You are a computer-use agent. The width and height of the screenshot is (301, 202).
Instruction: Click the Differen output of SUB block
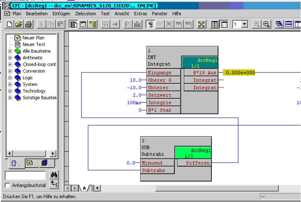(194, 163)
